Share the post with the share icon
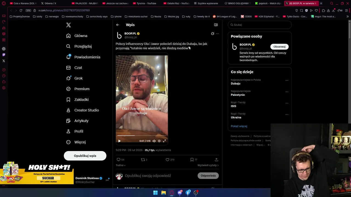Screen dimensions: 351x197 [216, 160]
